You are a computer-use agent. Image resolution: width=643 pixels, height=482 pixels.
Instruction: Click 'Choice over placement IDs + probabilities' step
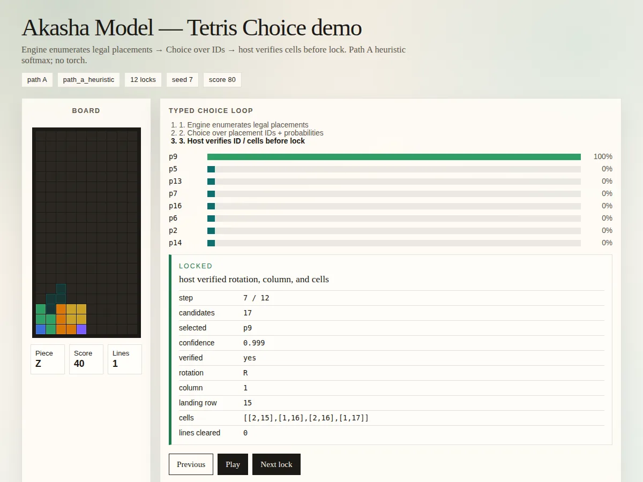pyautogui.click(x=251, y=133)
